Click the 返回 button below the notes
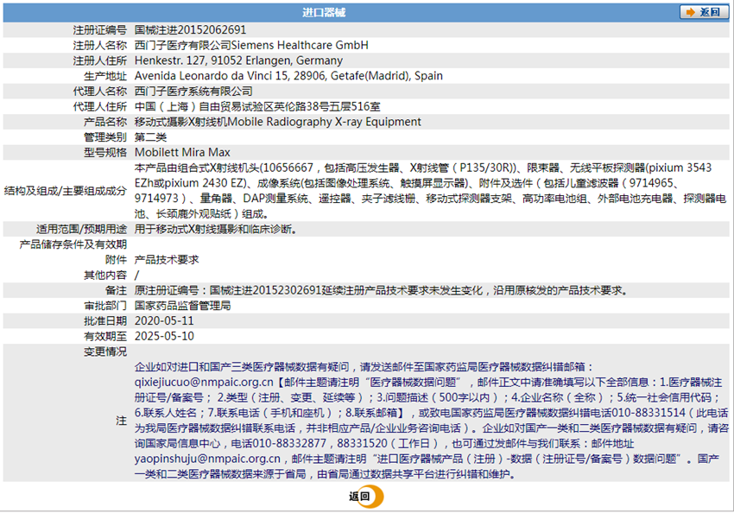Screen dimensions: 734x513 [365, 497]
